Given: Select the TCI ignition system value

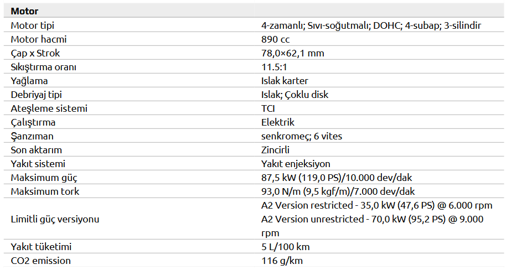Looking at the screenshot, I should (x=269, y=108).
